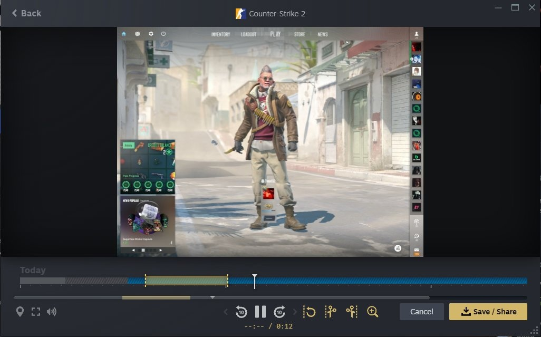Click the Save / Share button
Screen dimensions: 541x337
[x=488, y=312]
